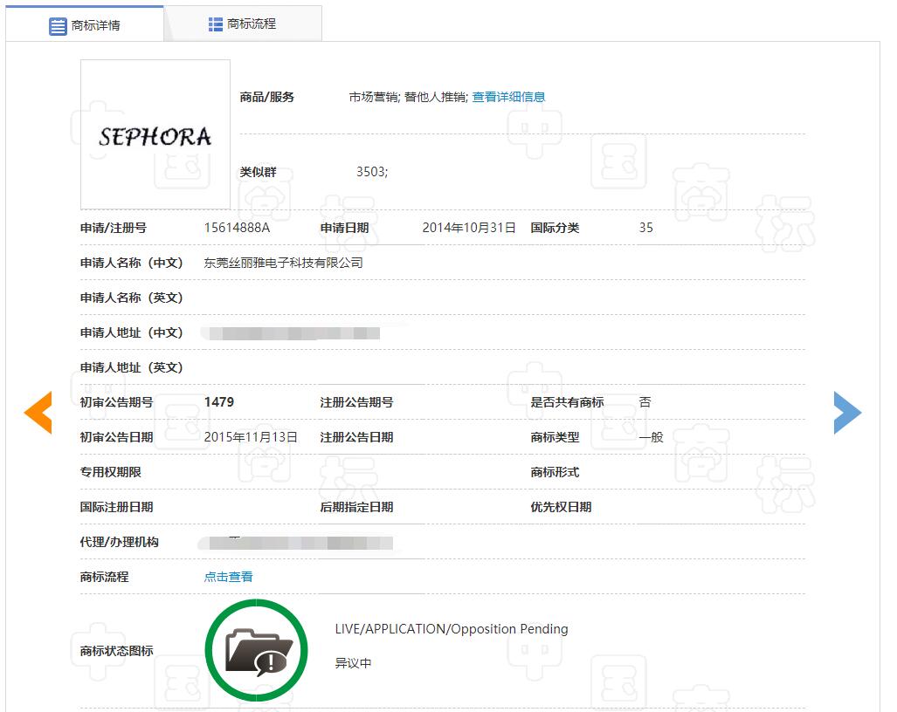The width and height of the screenshot is (897, 712).
Task: Click the 申请日期 label
Action: [x=344, y=228]
